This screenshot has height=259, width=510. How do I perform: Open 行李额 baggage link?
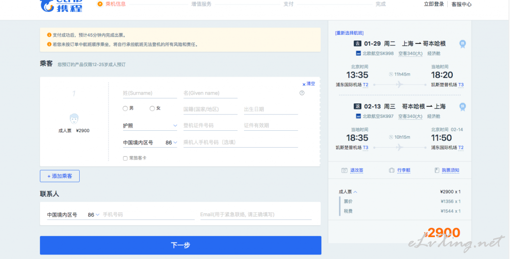(x=403, y=171)
